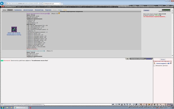Viewport: 174px width, 109px height.
Task: Click the upper frame scrollbar up arrow
Action: click(172, 10)
